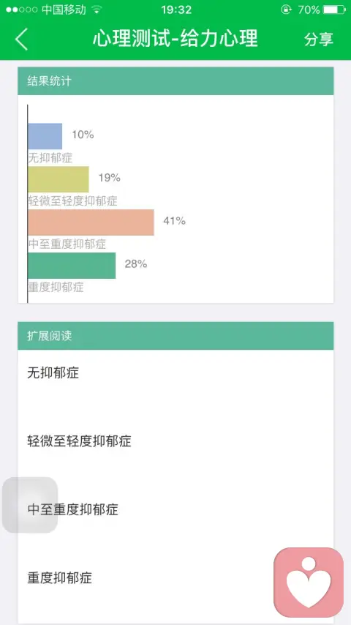Tap the blue 10% bar
Viewport: 351px width, 625px height.
pos(45,136)
